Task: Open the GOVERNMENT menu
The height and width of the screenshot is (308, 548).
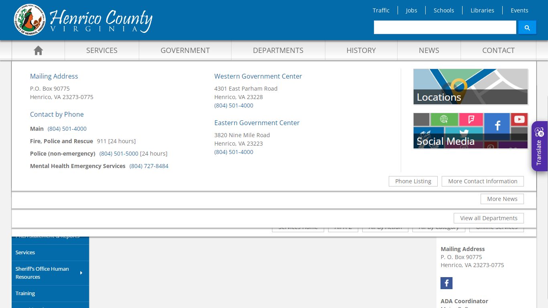Action: (185, 50)
